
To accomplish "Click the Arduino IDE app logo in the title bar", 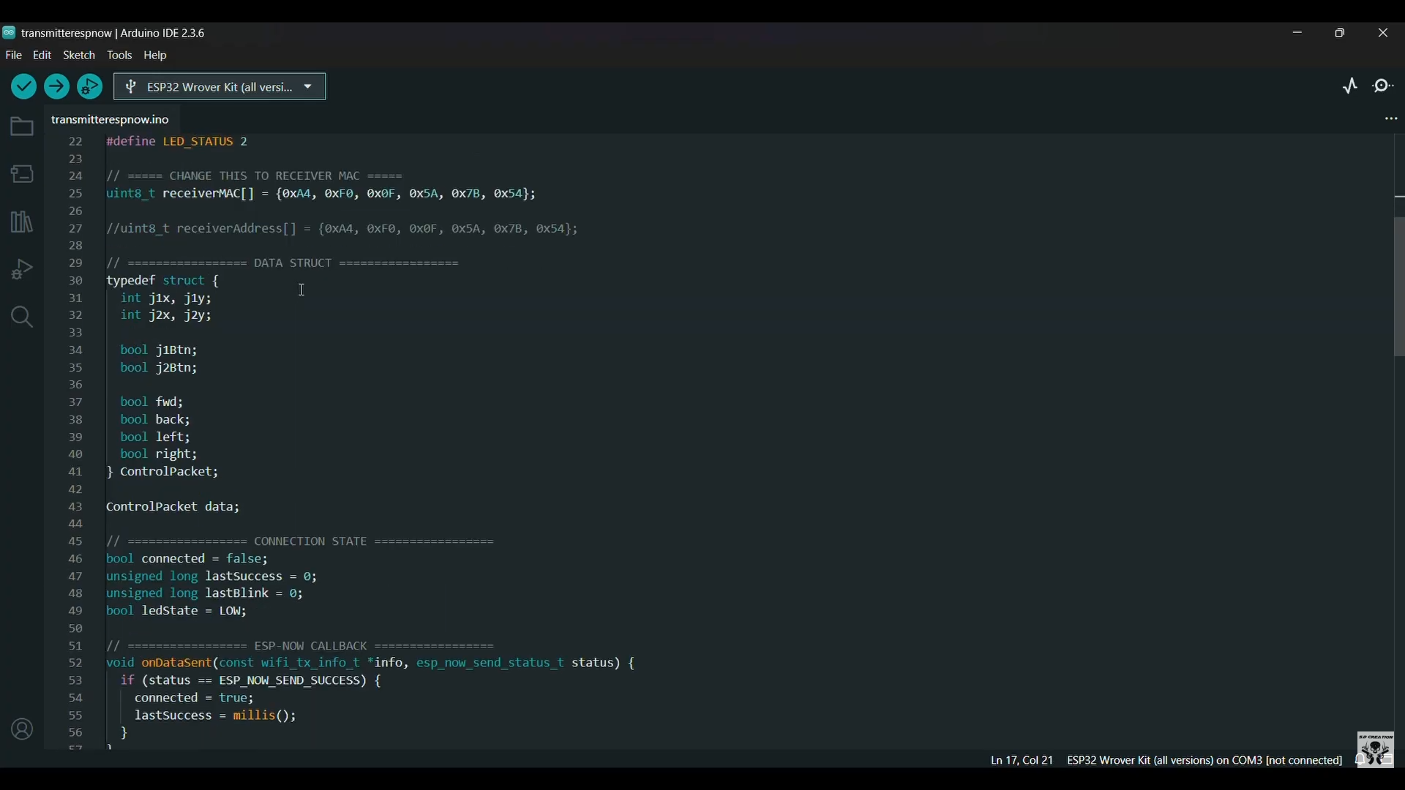I will click(9, 33).
